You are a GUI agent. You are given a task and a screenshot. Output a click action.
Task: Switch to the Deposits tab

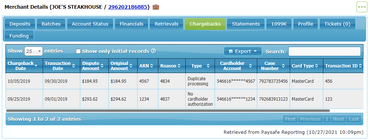click(20, 24)
